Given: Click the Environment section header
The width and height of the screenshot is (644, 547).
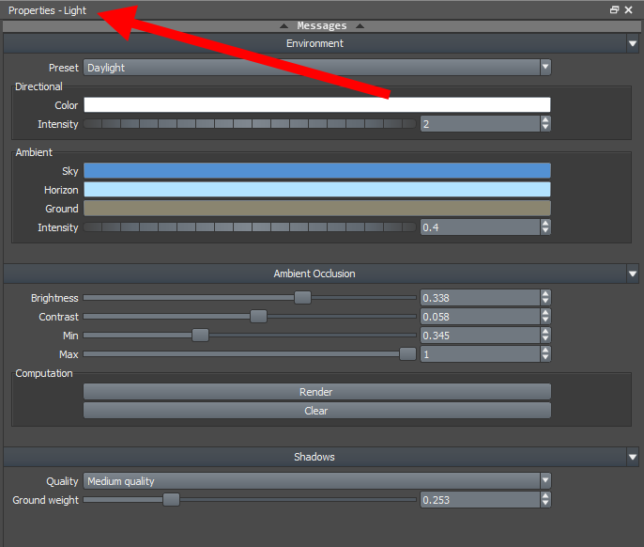Looking at the screenshot, I should tap(315, 43).
